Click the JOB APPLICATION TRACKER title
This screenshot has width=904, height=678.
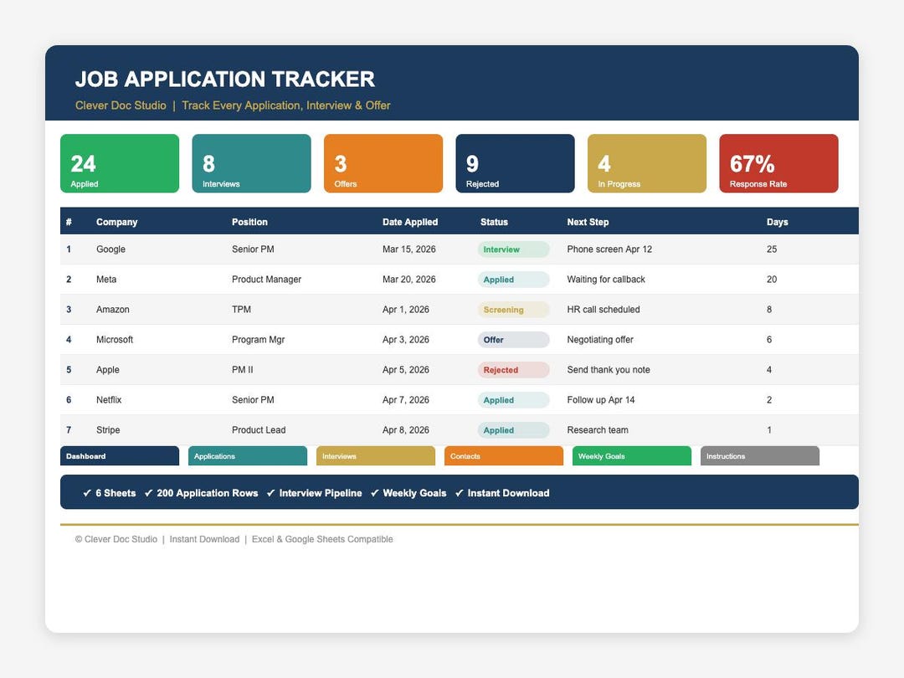click(225, 79)
